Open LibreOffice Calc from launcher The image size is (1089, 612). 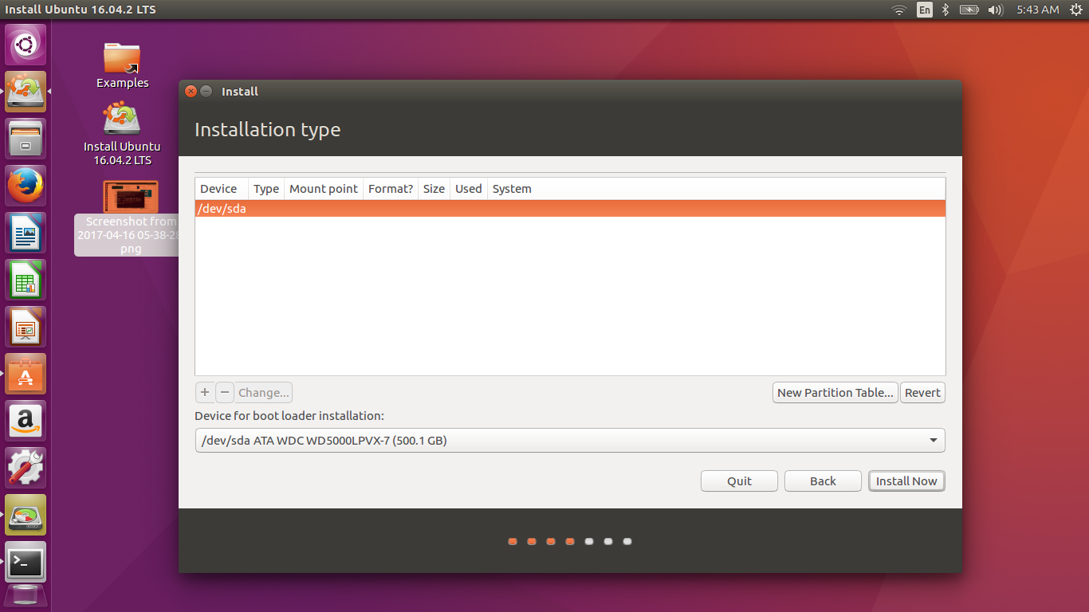pyautogui.click(x=26, y=280)
